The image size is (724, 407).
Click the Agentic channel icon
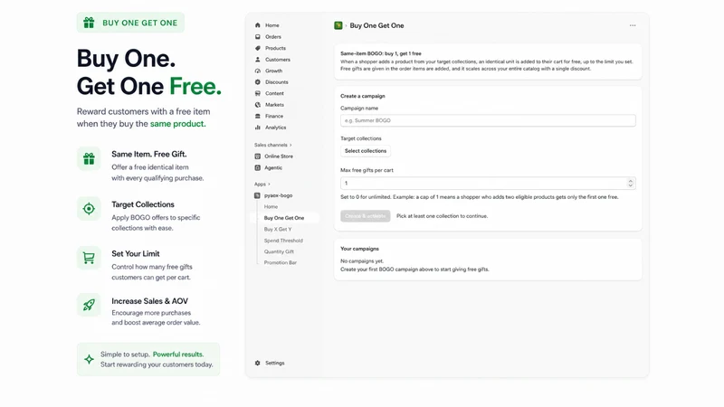(258, 168)
